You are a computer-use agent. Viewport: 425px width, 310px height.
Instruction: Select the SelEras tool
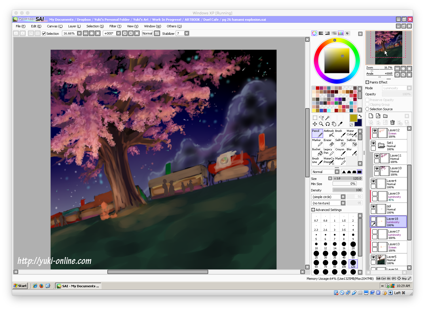pyautogui.click(x=352, y=142)
